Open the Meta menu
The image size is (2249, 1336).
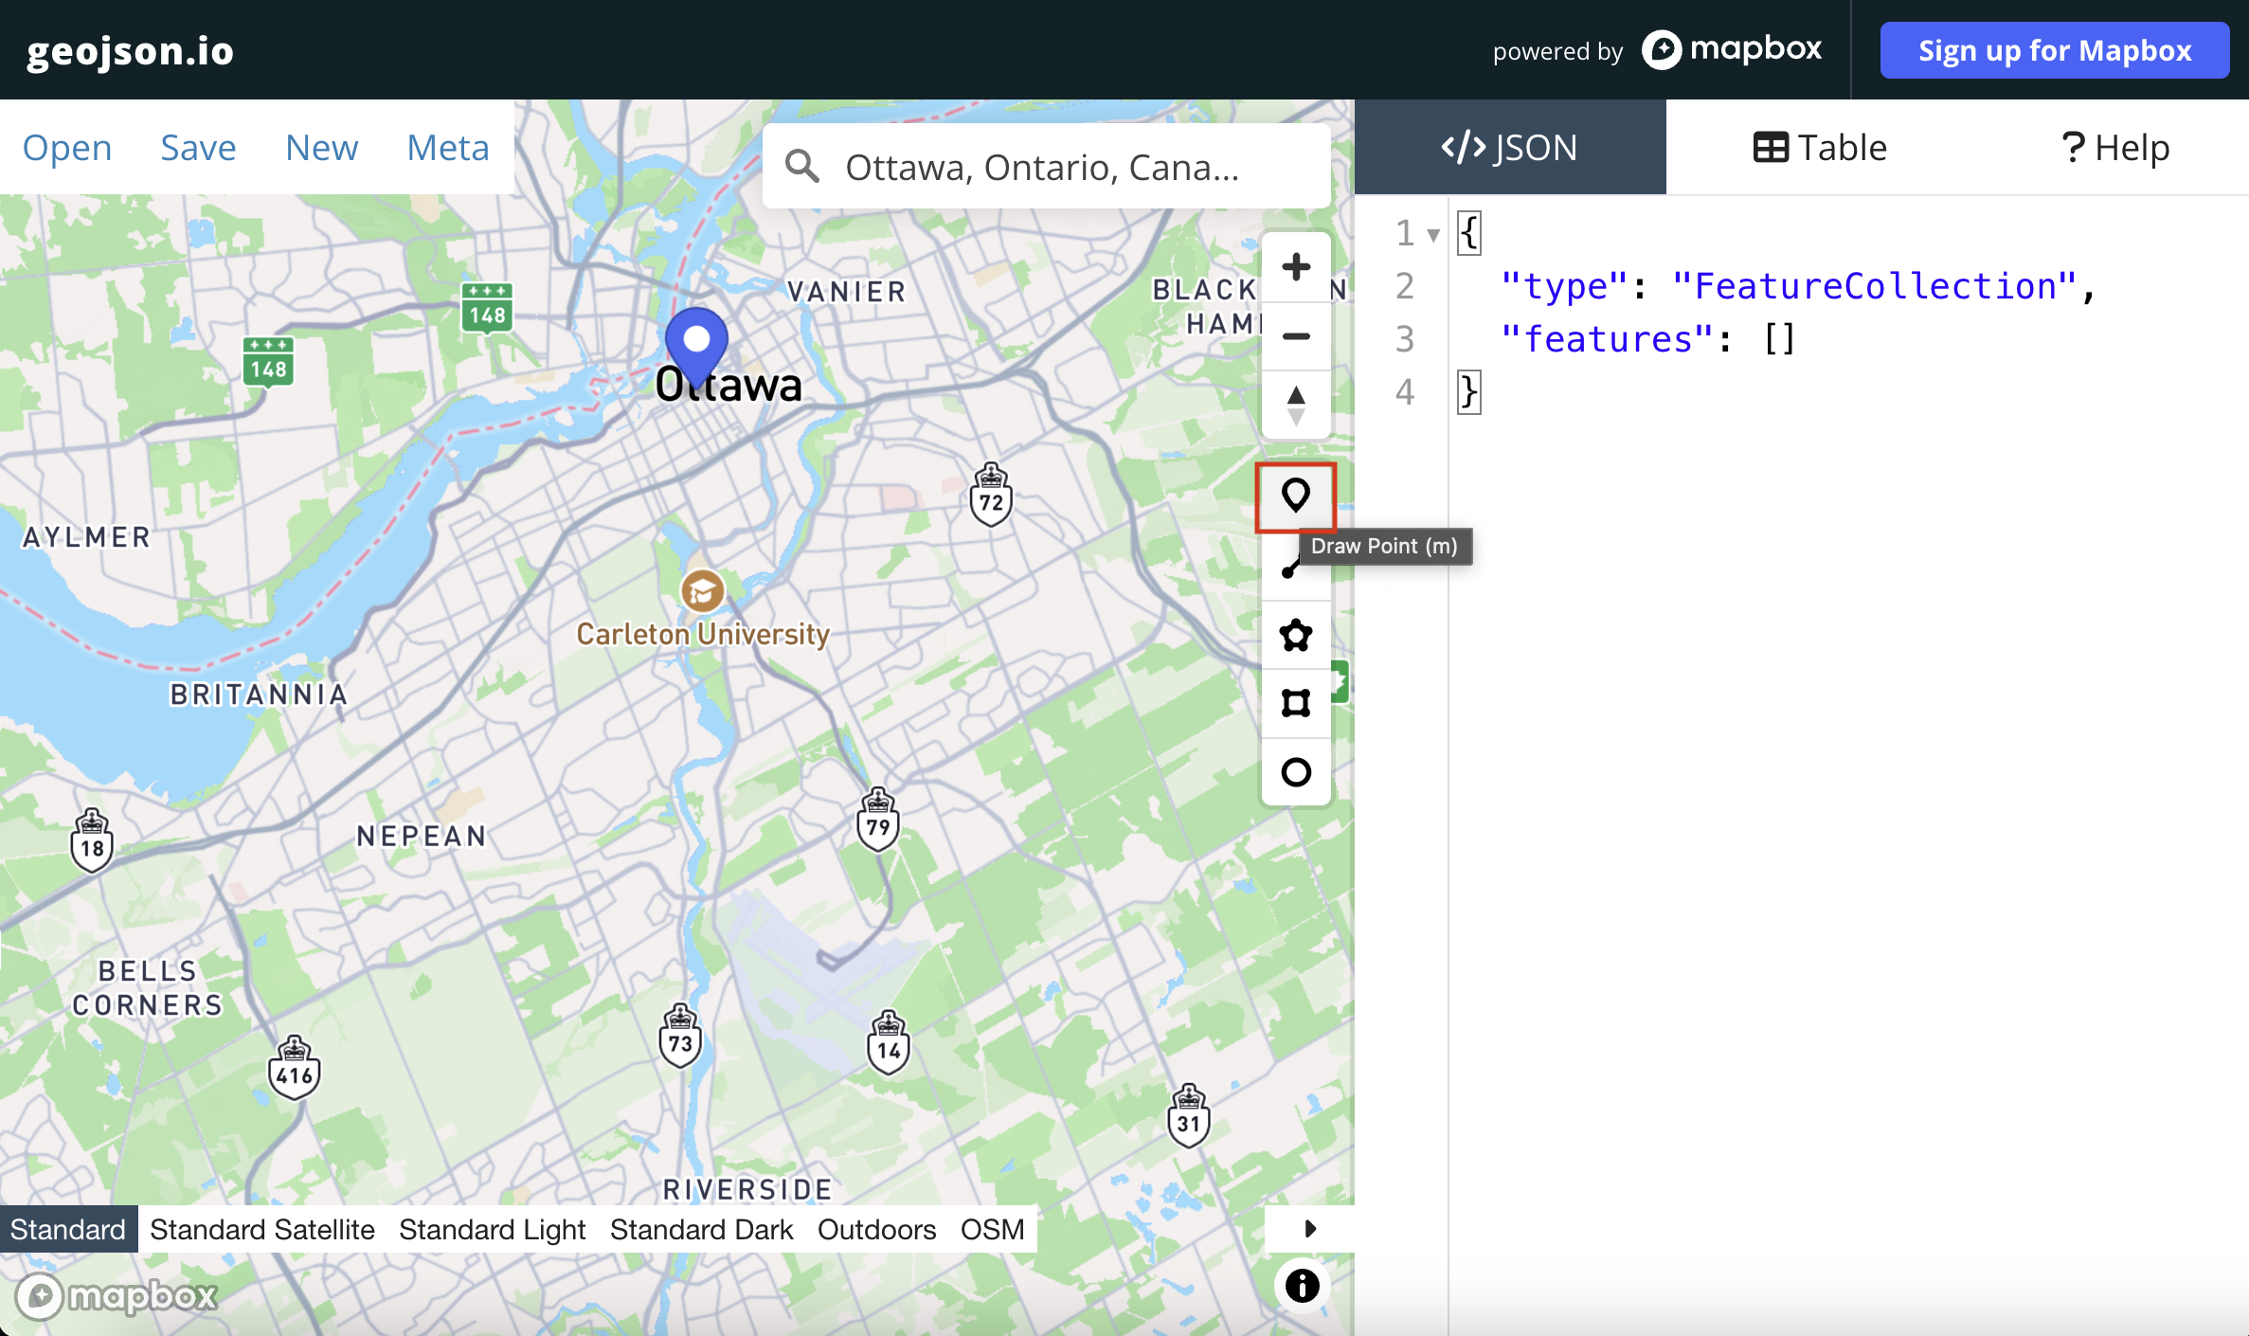(x=447, y=148)
